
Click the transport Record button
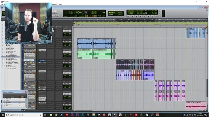click(x=156, y=16)
